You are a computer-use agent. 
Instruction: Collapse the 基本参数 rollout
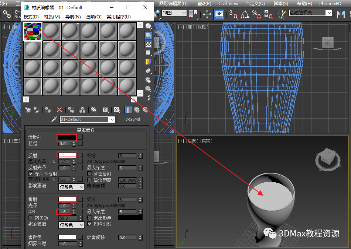(x=86, y=130)
